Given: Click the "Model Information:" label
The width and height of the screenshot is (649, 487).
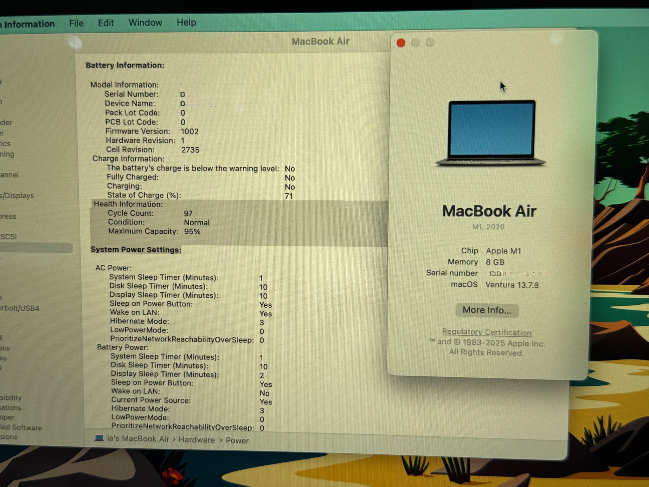Looking at the screenshot, I should 125,85.
